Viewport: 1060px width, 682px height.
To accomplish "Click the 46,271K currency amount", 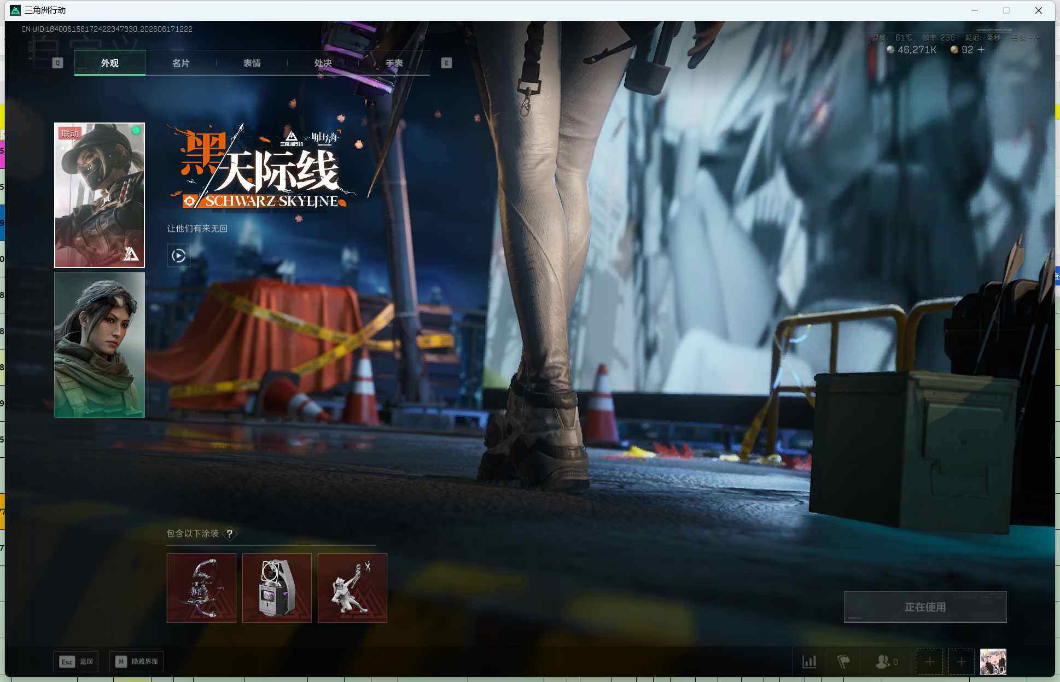I will 917,50.
